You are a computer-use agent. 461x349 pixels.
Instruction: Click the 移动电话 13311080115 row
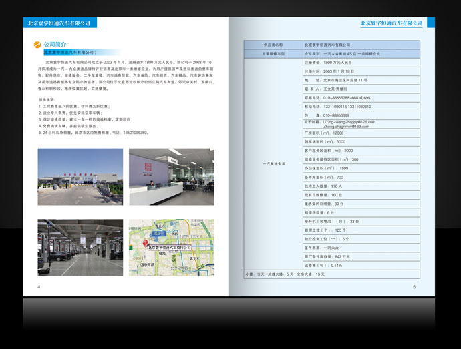point(361,107)
